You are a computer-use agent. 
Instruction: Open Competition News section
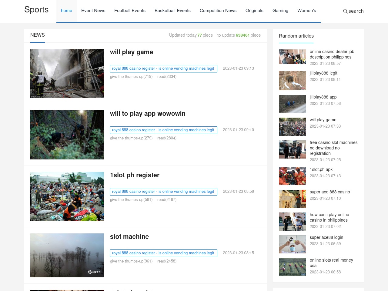218,11
